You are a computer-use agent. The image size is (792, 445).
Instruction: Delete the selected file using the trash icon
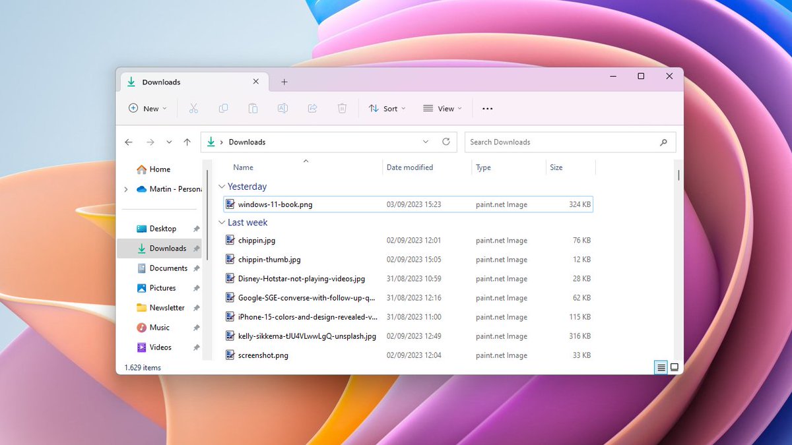pos(342,108)
